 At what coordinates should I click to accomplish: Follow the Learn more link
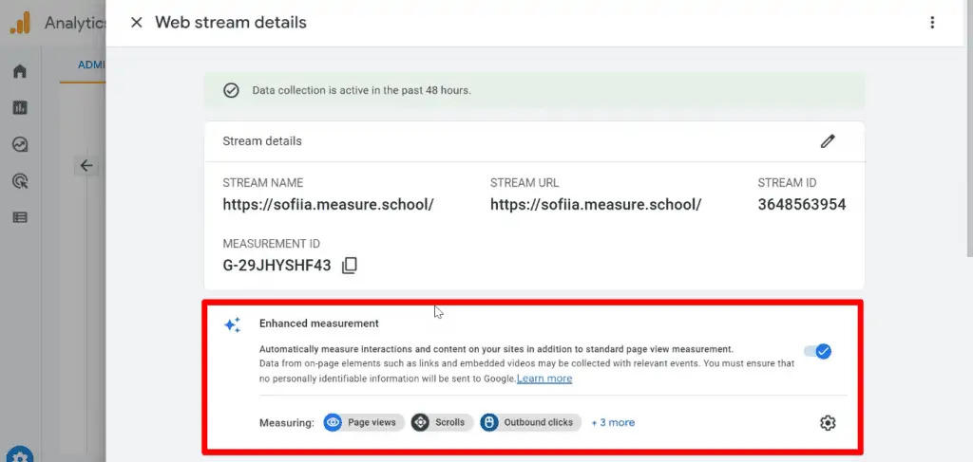[544, 379]
